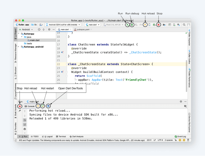Screen dimensions: 205x156
Task: Toggle the Build Variants side panel
Action: [15, 111]
